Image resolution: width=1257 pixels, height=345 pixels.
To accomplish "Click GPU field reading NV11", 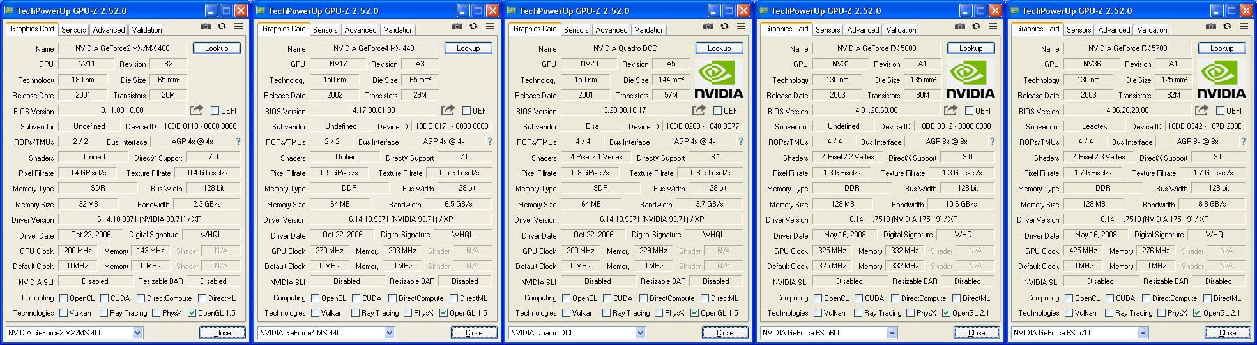I will pyautogui.click(x=87, y=64).
